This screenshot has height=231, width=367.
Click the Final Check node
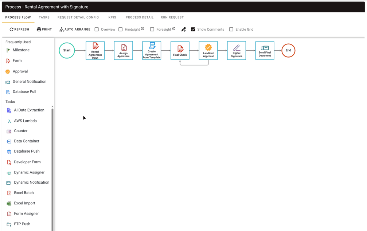pyautogui.click(x=180, y=51)
